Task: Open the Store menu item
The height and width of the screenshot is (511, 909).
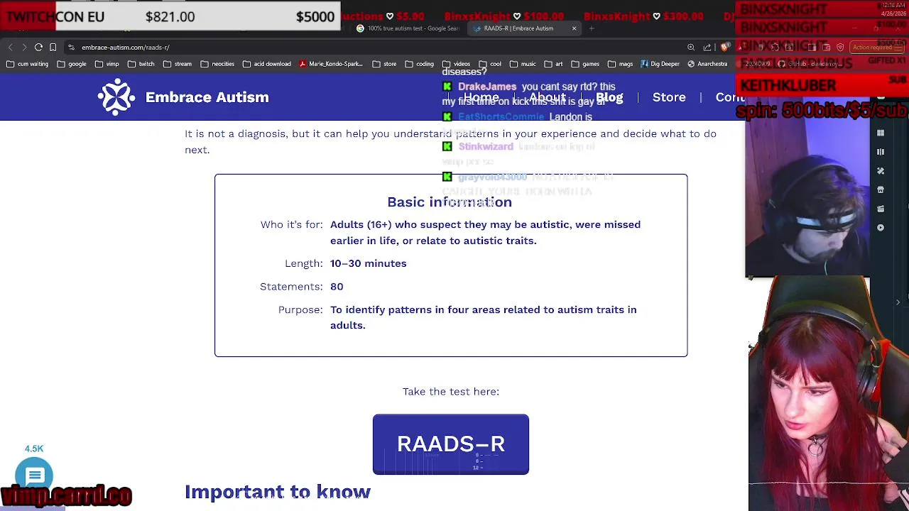Action: (669, 97)
